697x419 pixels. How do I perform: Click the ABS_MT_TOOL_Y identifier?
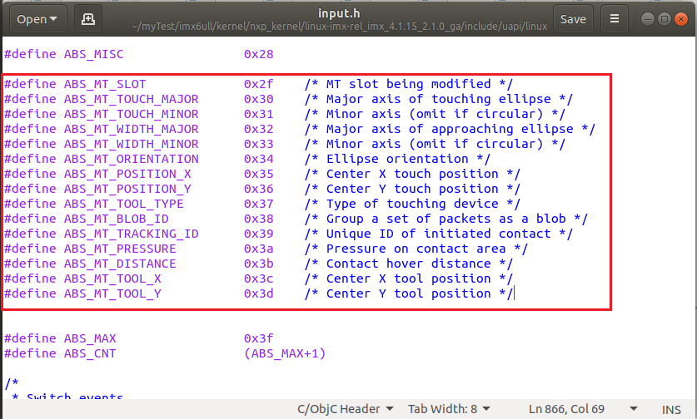(112, 293)
